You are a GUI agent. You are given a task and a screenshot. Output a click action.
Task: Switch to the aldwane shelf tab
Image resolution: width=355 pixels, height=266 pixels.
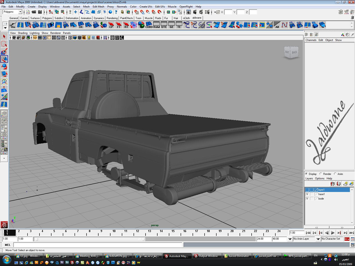click(x=197, y=18)
